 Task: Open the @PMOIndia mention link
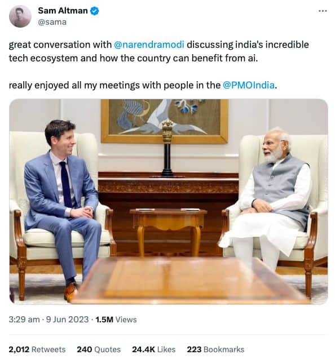tap(249, 85)
